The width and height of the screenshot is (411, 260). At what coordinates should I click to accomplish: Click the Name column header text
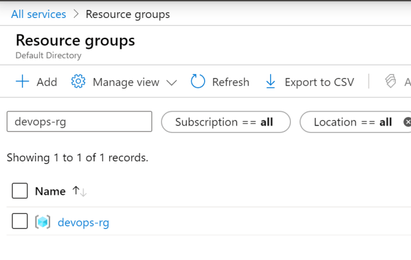tap(50, 191)
